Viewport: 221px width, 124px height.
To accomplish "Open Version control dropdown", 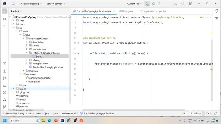I will click(56, 4).
